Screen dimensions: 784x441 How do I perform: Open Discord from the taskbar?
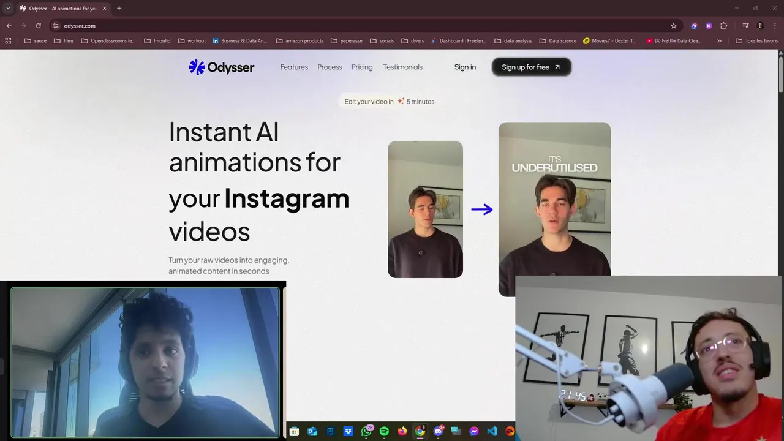click(438, 431)
